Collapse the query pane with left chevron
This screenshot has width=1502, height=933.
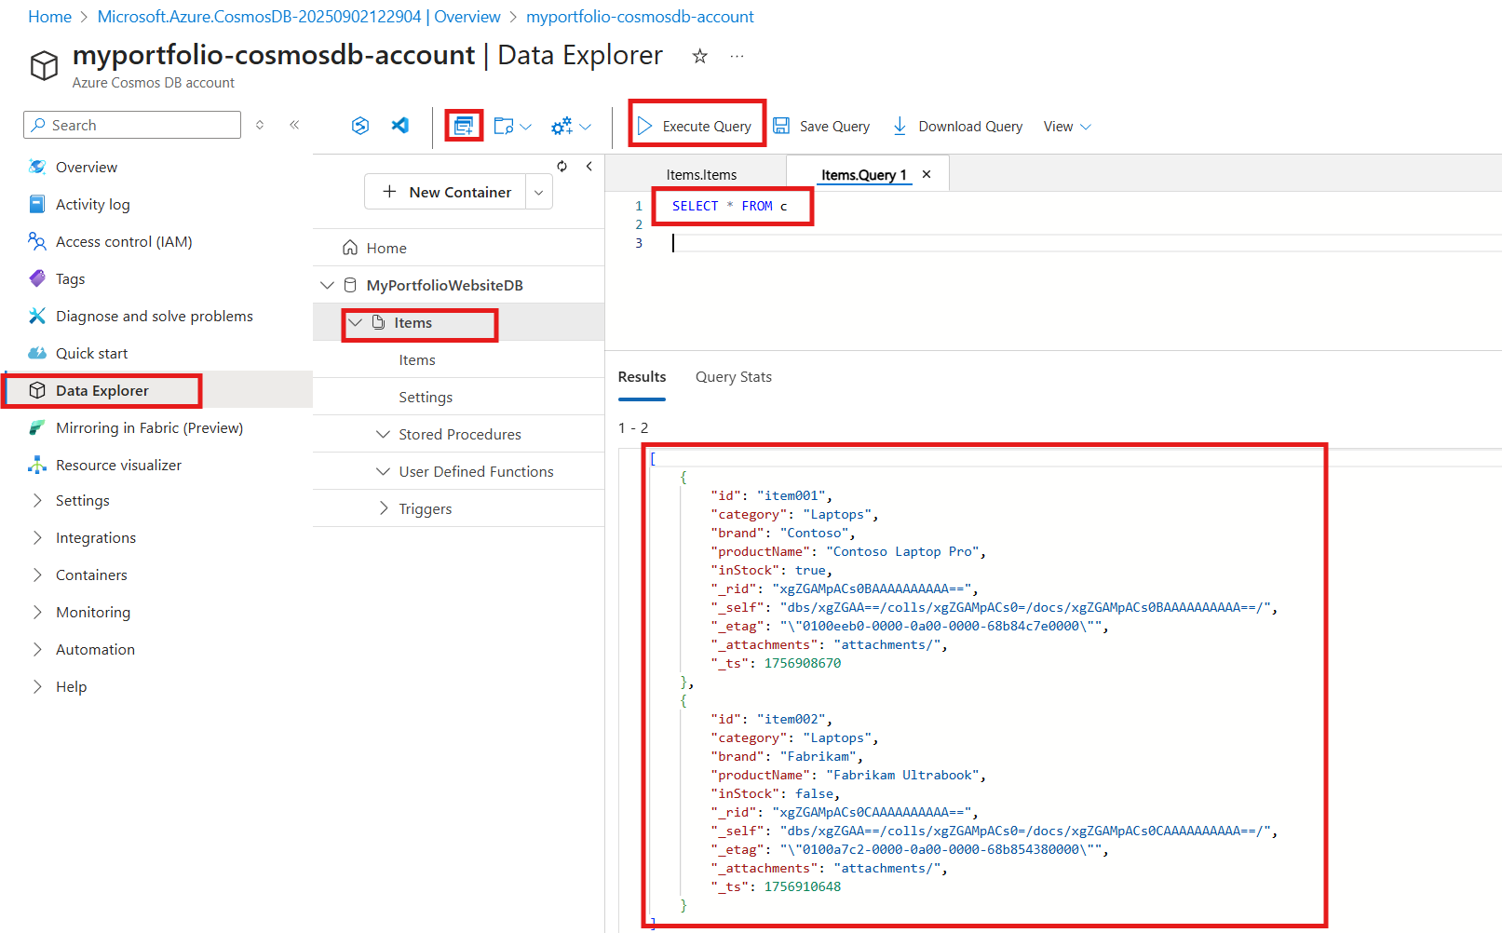click(589, 166)
